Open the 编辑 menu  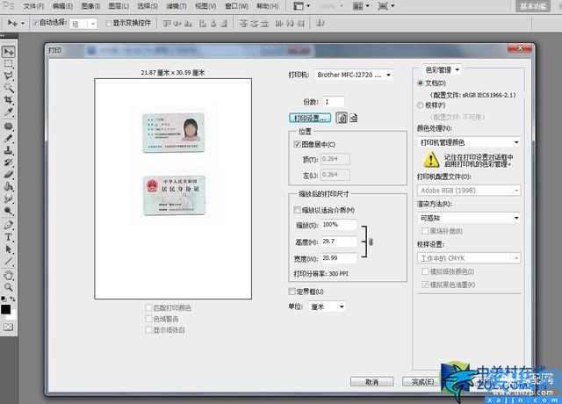[62, 6]
